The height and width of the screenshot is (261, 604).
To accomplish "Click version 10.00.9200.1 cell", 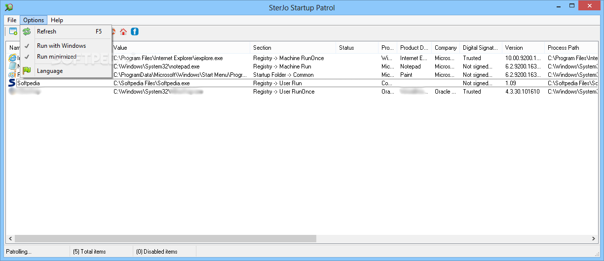I will coord(523,58).
